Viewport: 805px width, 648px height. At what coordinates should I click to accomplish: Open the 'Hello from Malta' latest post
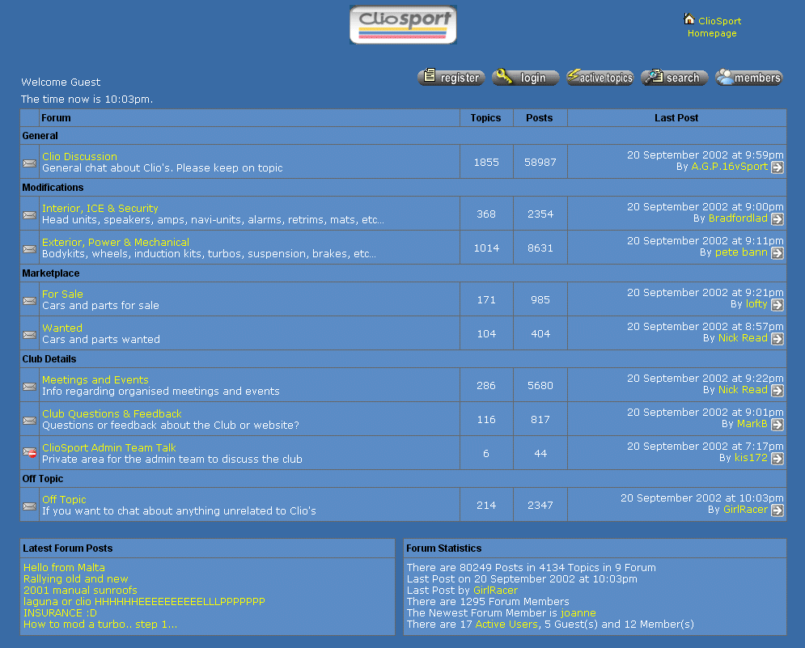click(x=64, y=567)
